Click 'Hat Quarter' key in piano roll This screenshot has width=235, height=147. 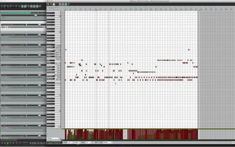(x=51, y=72)
